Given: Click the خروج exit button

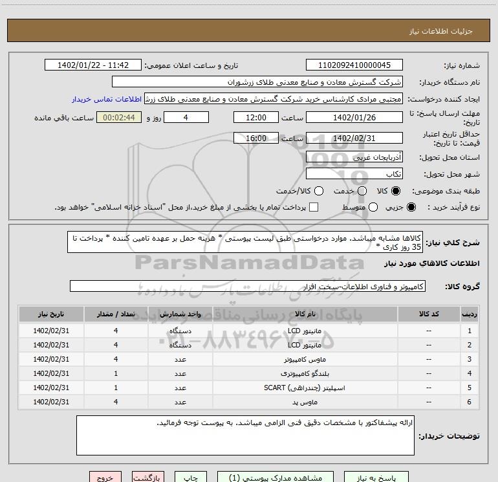Looking at the screenshot, I should tap(105, 477).
